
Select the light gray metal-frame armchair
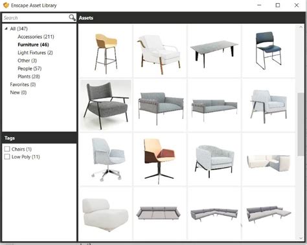tap(268, 105)
